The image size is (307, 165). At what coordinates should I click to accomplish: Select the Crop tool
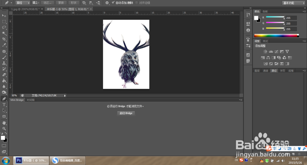pos(4,39)
